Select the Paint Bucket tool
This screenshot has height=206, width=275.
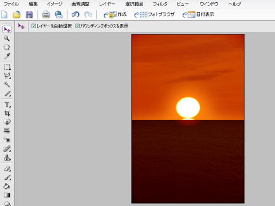7,187
